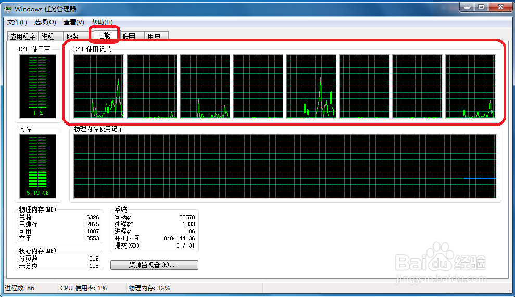The height and width of the screenshot is (297, 515).
Task: Click the 核心内存(MB) group label
Action: tap(37, 251)
